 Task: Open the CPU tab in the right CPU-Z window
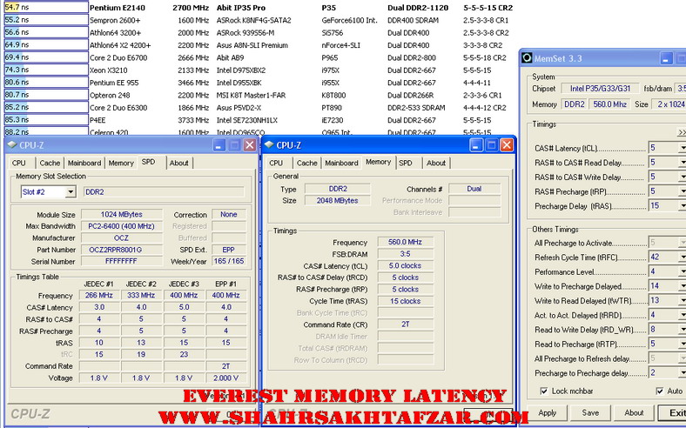276,163
